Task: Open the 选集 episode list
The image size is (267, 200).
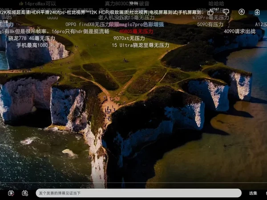Action: tap(253, 193)
